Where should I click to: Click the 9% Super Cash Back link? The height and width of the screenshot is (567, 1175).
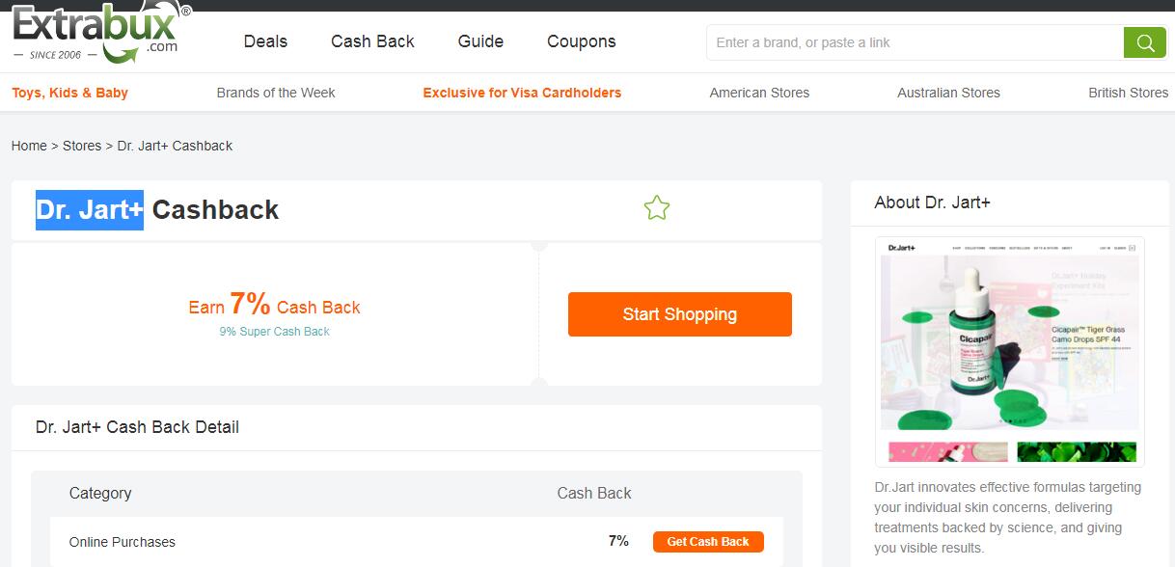point(274,332)
